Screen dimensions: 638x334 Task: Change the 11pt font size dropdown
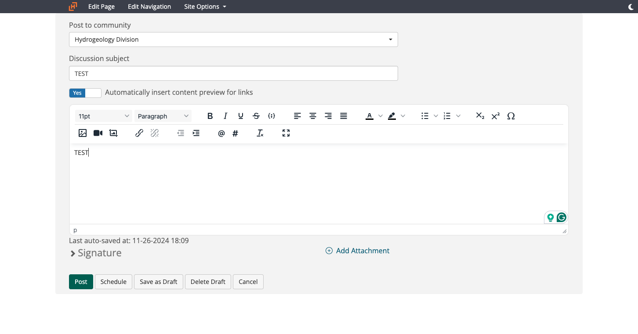(104, 116)
